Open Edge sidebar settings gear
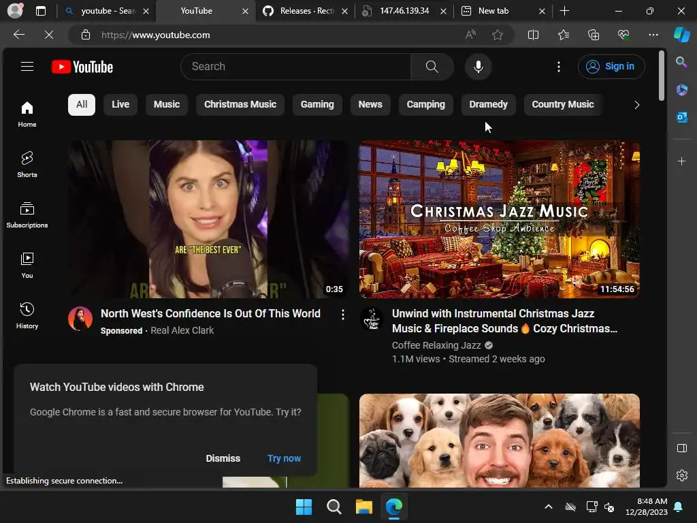The image size is (697, 523). pos(681,475)
